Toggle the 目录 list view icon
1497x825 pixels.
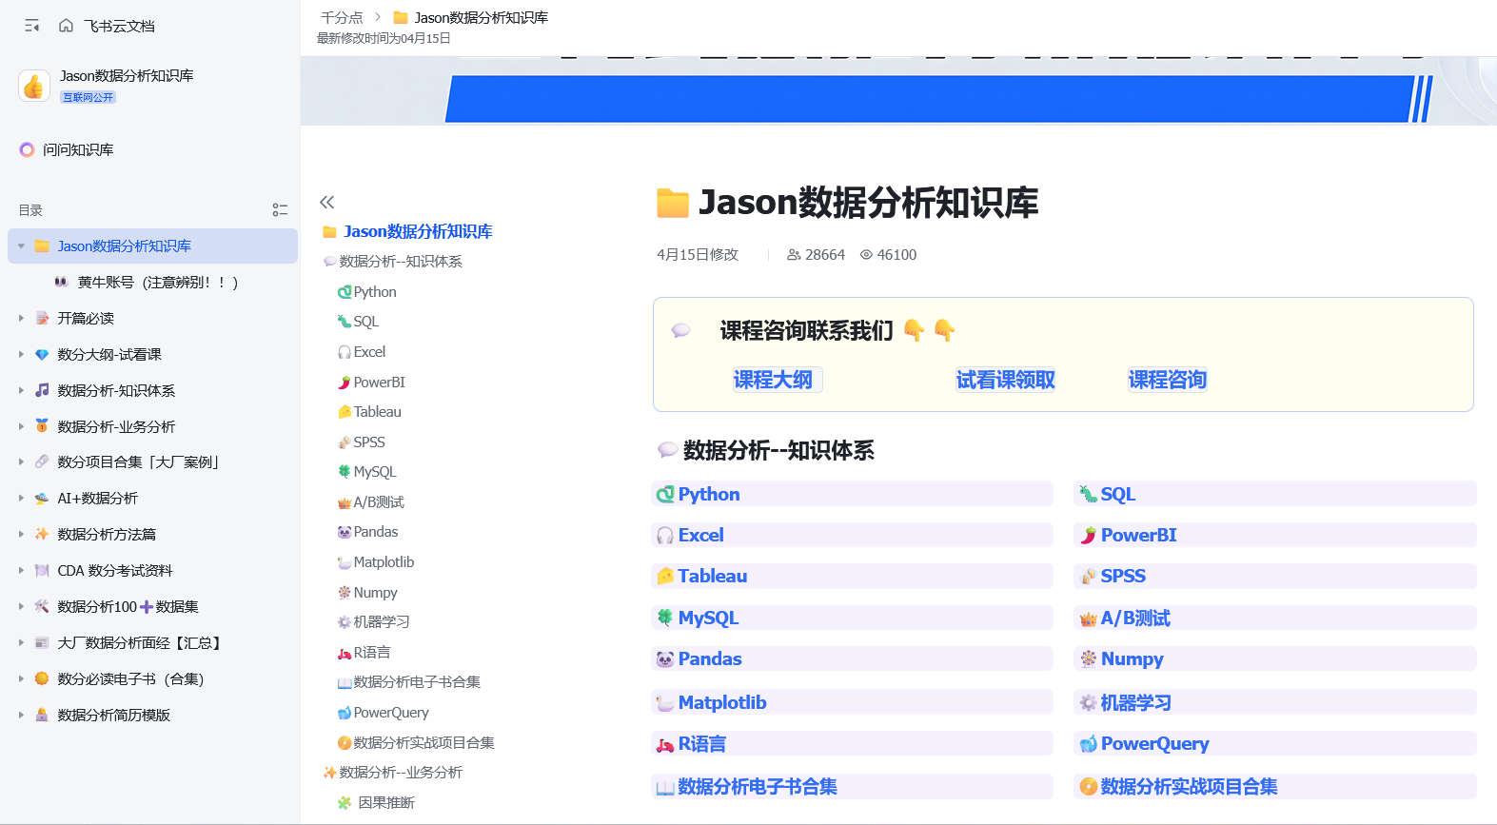[x=280, y=209]
